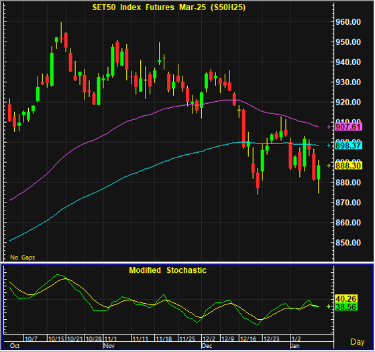Click the magenta arrow marker beside 907.61
The width and height of the screenshot is (375, 352).
click(329, 127)
